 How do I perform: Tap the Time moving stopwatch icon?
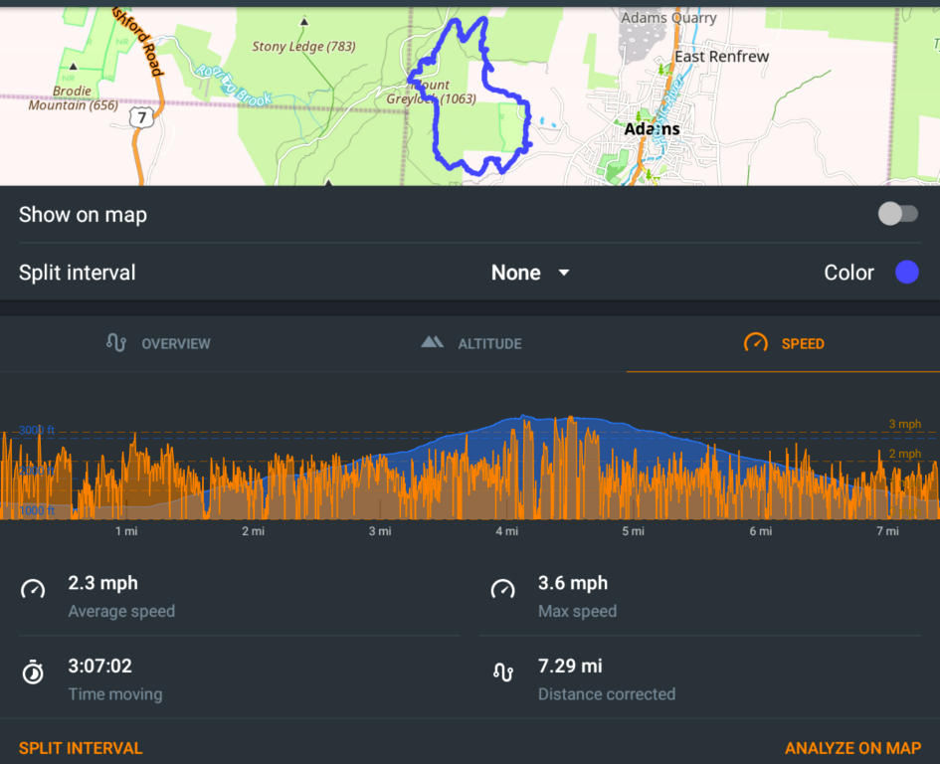[x=33, y=672]
